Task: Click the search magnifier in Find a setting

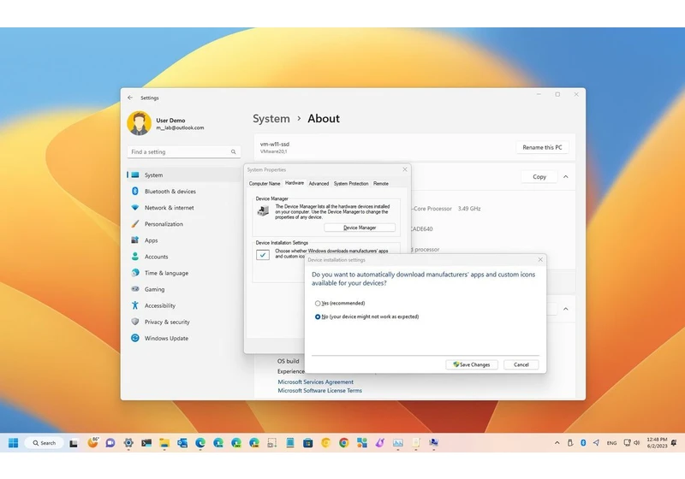Action: pyautogui.click(x=233, y=151)
